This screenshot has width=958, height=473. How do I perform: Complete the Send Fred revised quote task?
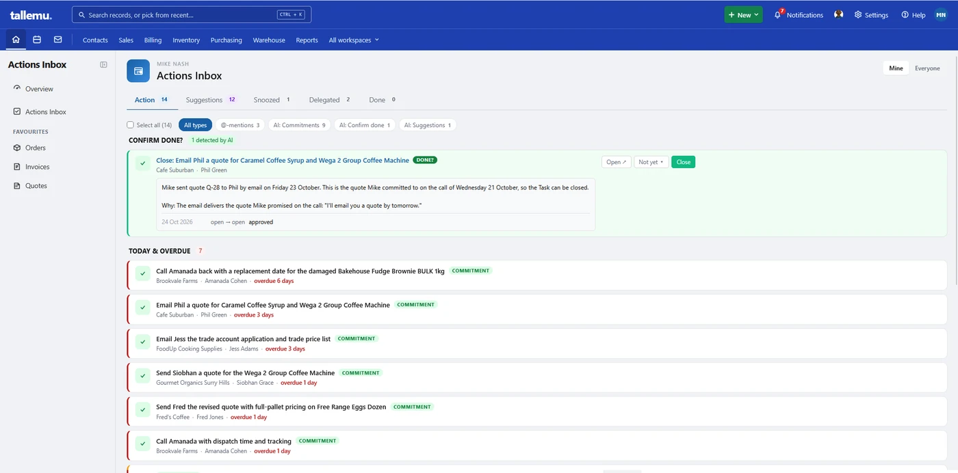click(x=142, y=410)
